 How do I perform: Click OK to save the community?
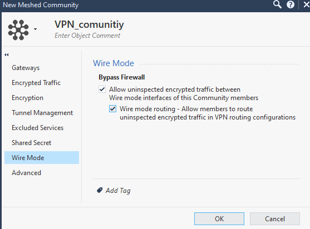coord(219,219)
